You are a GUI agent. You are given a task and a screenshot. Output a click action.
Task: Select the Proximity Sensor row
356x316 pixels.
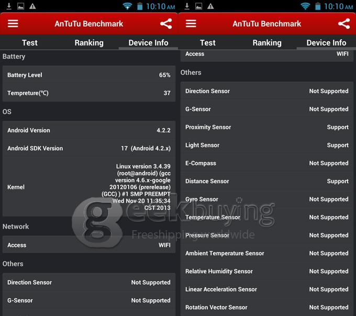267,127
